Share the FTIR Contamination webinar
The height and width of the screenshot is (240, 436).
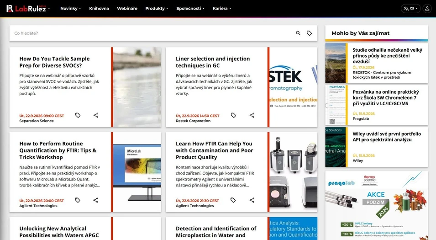[x=252, y=200]
